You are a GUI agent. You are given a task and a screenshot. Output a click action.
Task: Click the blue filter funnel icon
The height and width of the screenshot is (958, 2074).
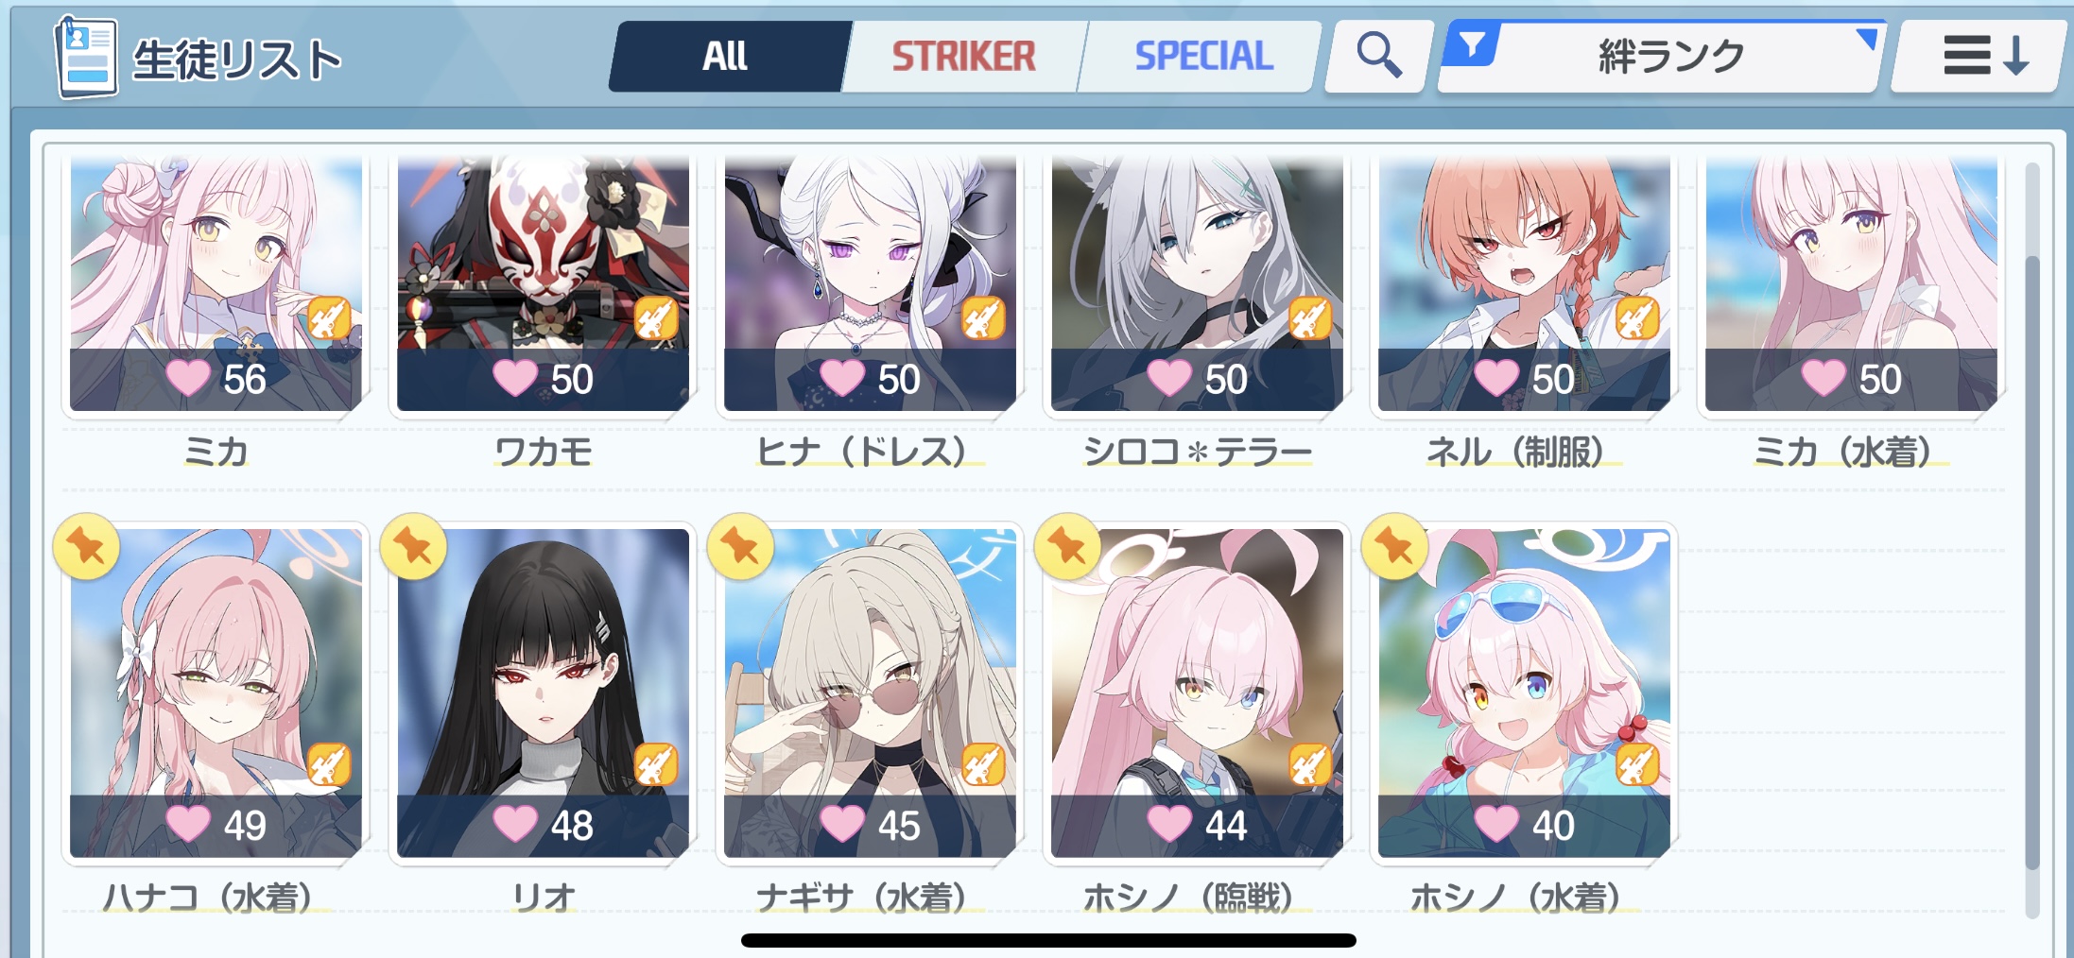(x=1472, y=45)
